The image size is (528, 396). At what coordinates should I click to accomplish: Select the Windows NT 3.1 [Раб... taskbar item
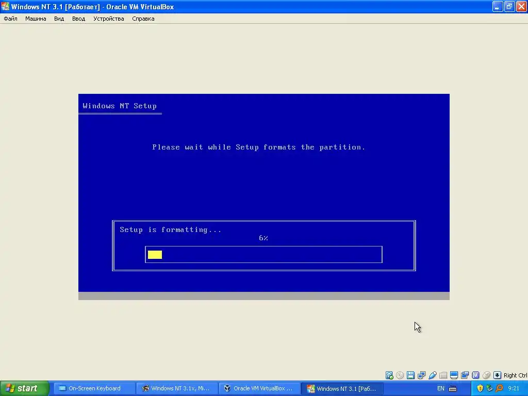tap(342, 389)
